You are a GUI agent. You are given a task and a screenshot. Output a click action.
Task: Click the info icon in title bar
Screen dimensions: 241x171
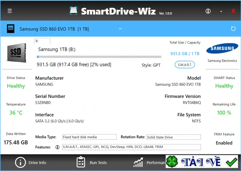pyautogui.click(x=208, y=11)
